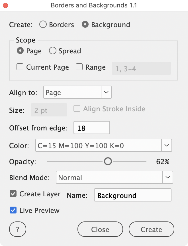The height and width of the screenshot is (246, 188).
Task: Click the disabled Size field
Action: (49, 110)
